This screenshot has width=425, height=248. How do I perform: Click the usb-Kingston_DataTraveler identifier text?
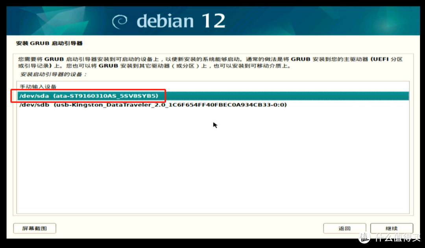[x=170, y=105]
